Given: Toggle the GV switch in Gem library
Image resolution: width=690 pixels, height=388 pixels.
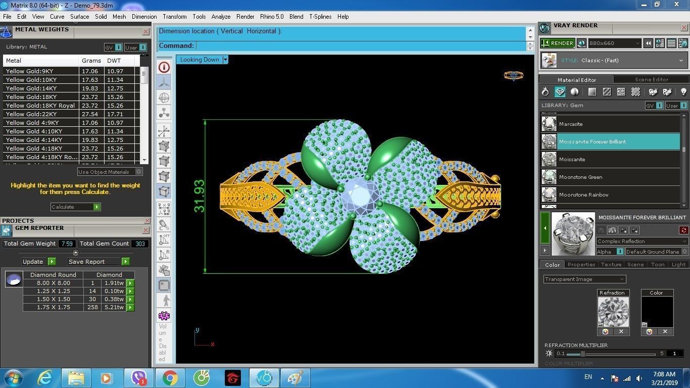Looking at the screenshot, I should click(x=654, y=106).
